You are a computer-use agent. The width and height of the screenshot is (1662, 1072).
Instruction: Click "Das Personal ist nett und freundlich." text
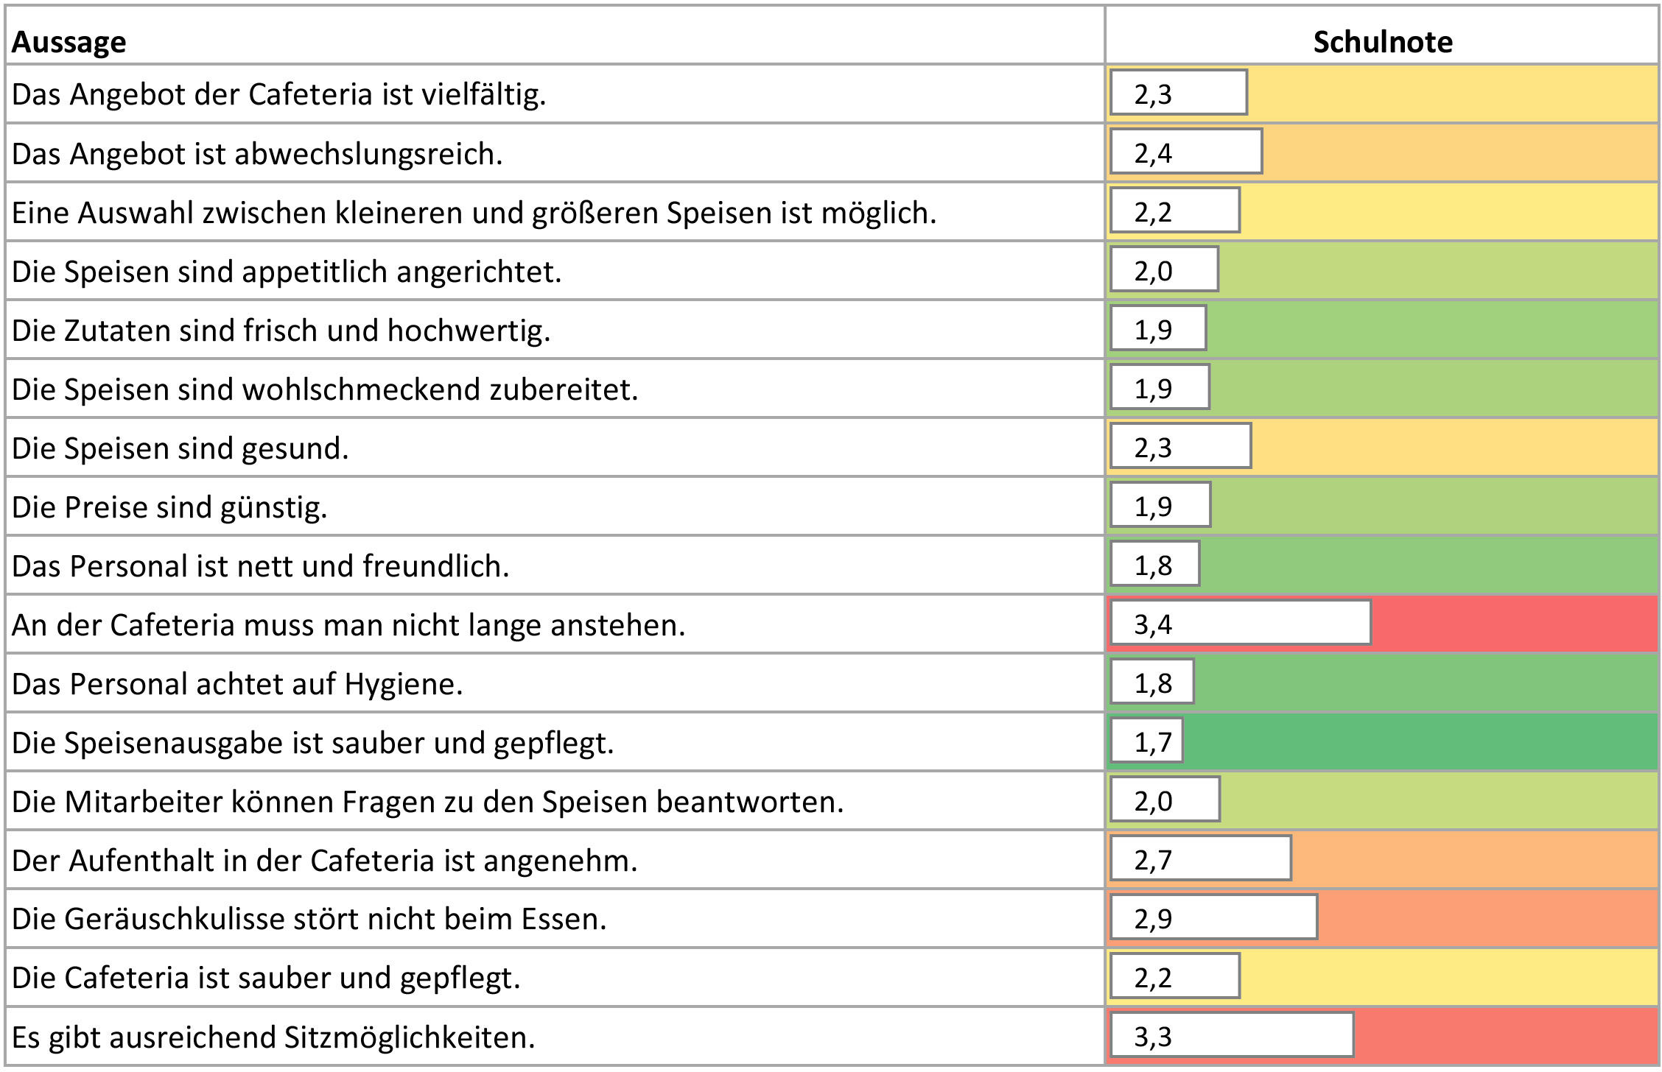pos(260,566)
